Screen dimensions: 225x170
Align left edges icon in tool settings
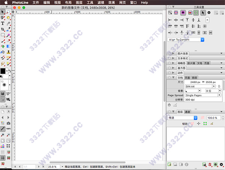click(x=170, y=20)
